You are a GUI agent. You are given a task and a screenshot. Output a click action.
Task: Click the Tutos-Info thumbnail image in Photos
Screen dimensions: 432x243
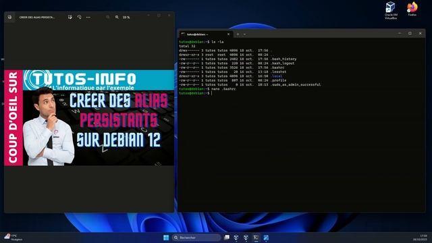(x=89, y=117)
